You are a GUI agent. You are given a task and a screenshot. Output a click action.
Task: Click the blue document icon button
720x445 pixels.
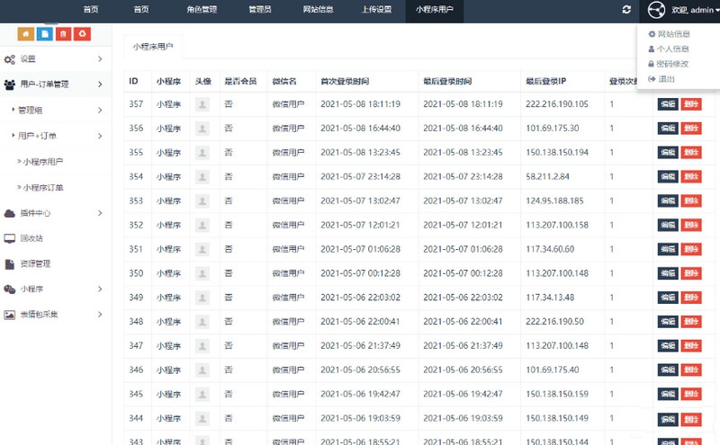point(44,34)
